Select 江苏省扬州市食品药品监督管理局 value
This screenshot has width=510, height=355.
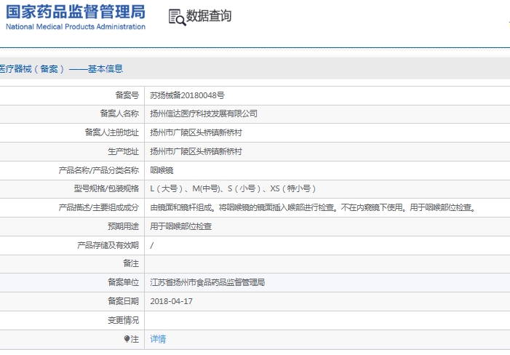[x=207, y=282]
